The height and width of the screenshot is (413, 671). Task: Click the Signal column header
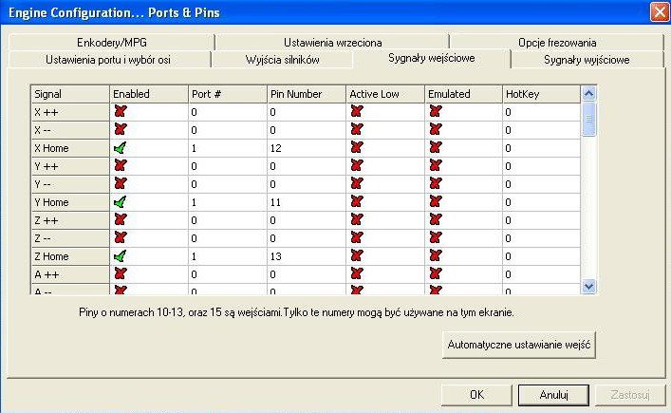70,94
